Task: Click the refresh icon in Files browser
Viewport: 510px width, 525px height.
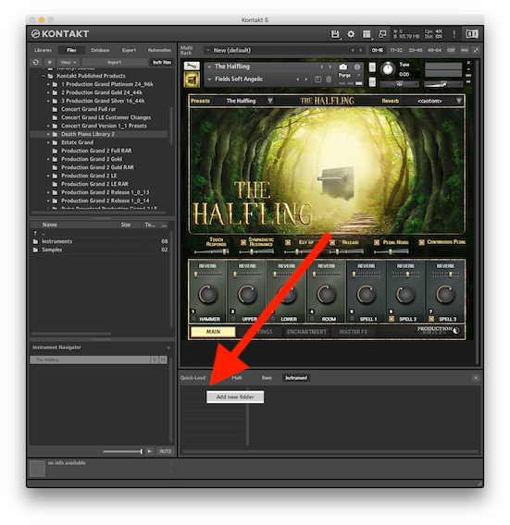Action: coord(36,62)
